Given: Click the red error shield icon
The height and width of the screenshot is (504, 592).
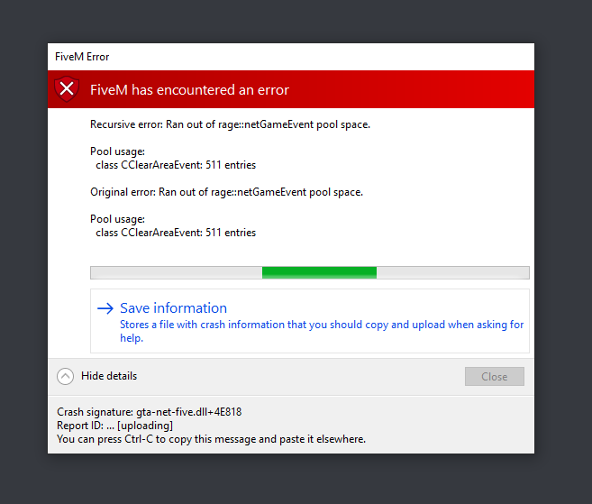Looking at the screenshot, I should [x=67, y=89].
